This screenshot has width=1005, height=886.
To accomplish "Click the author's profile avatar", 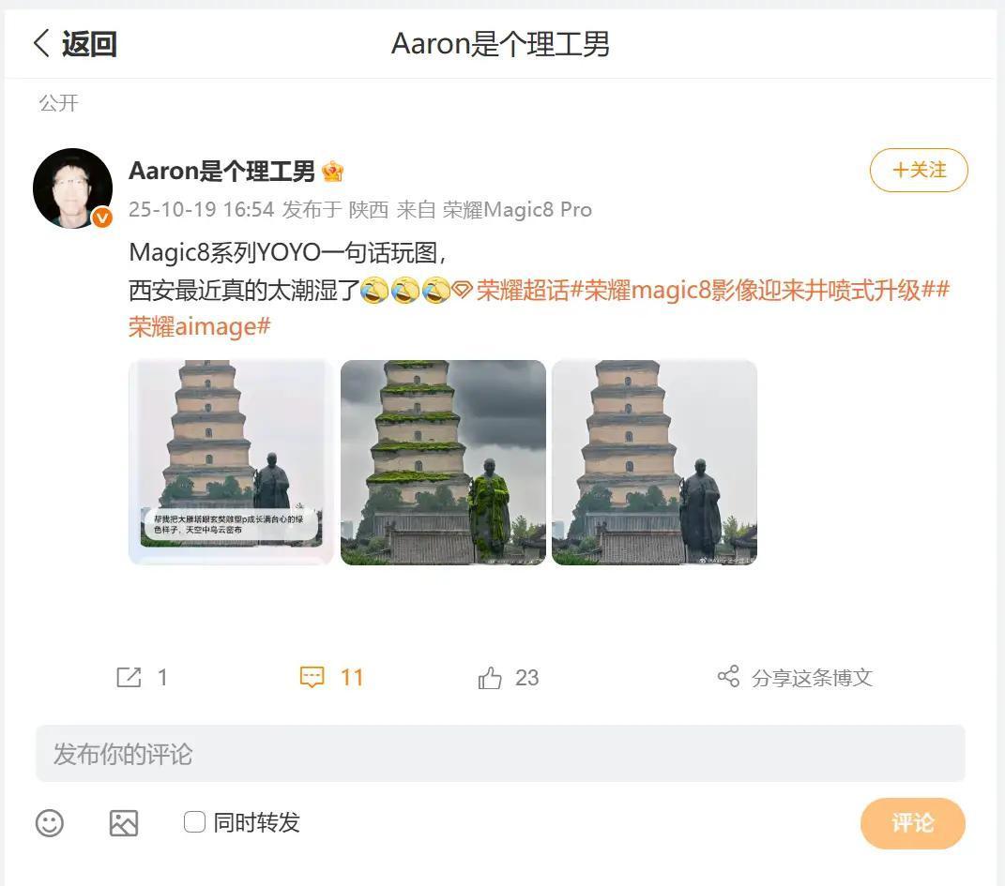I will pos(72,188).
